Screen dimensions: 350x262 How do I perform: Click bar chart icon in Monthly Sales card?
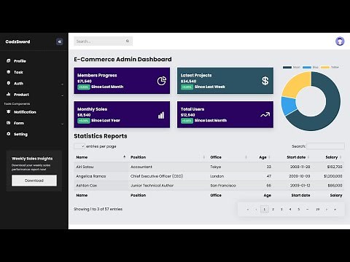tap(161, 115)
